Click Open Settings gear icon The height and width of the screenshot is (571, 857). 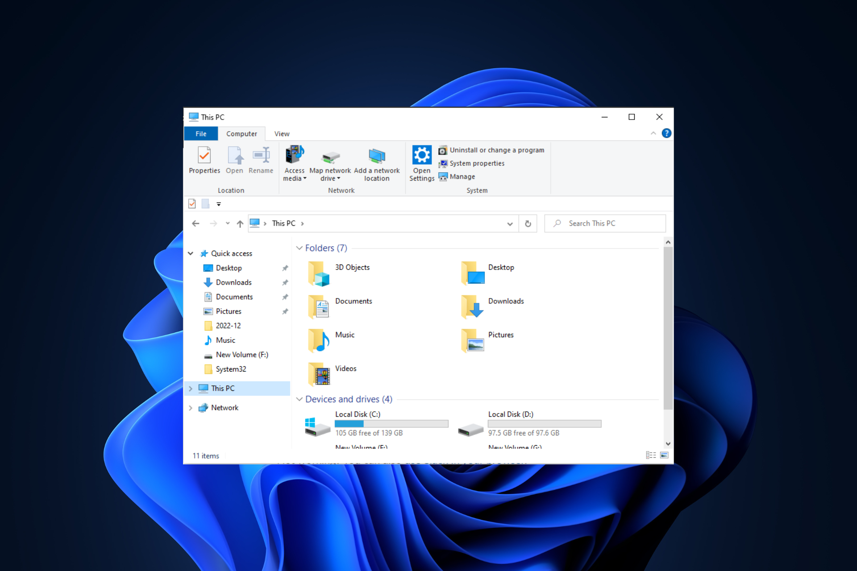[x=421, y=156]
